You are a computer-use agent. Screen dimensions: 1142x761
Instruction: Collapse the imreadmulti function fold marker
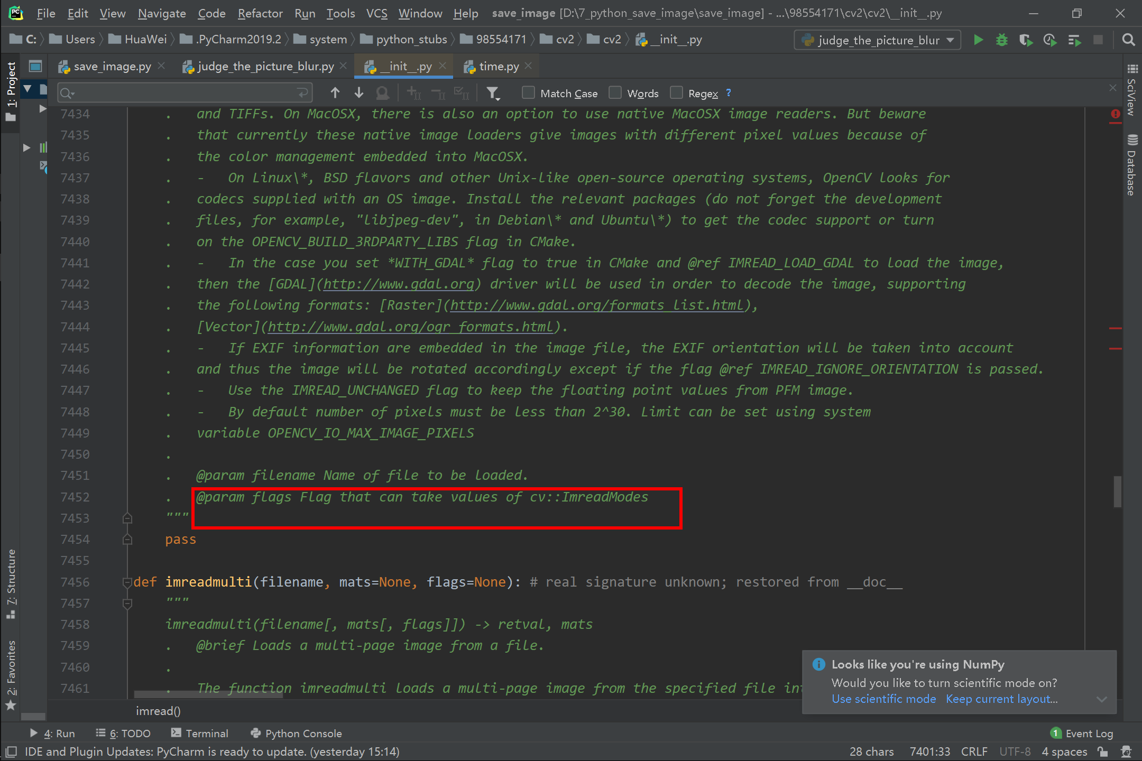[x=127, y=582]
